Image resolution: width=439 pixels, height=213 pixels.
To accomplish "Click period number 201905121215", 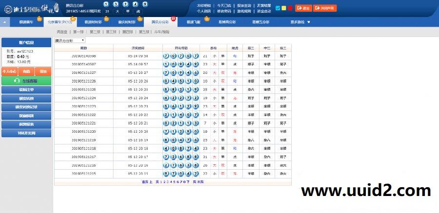I will (84, 174).
